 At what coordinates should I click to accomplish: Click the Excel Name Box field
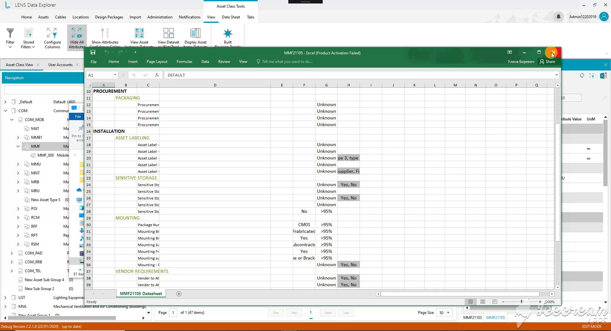102,75
